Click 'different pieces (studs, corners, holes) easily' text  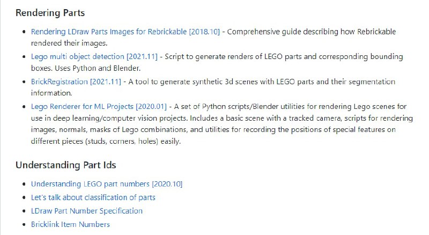(x=107, y=142)
